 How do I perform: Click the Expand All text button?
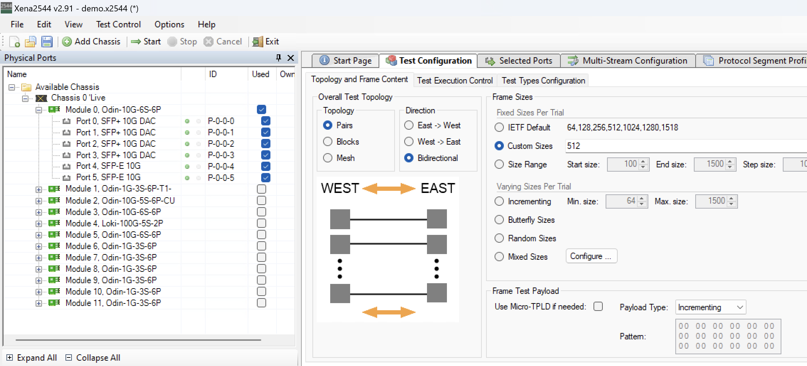point(37,357)
